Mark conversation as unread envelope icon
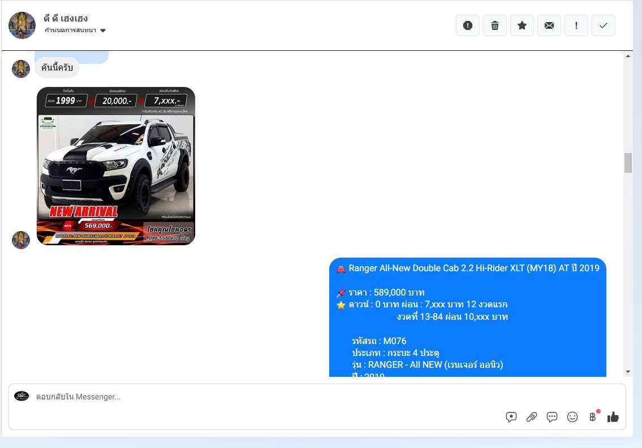Viewport: 642px width, 448px height. point(549,25)
